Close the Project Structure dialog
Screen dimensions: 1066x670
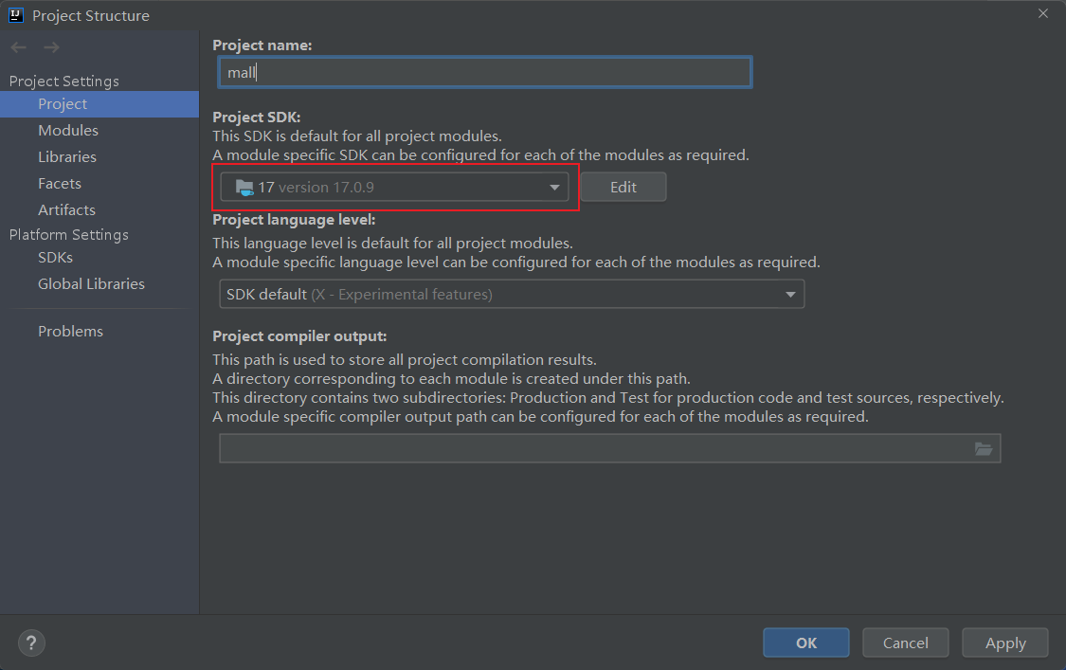coord(1043,14)
